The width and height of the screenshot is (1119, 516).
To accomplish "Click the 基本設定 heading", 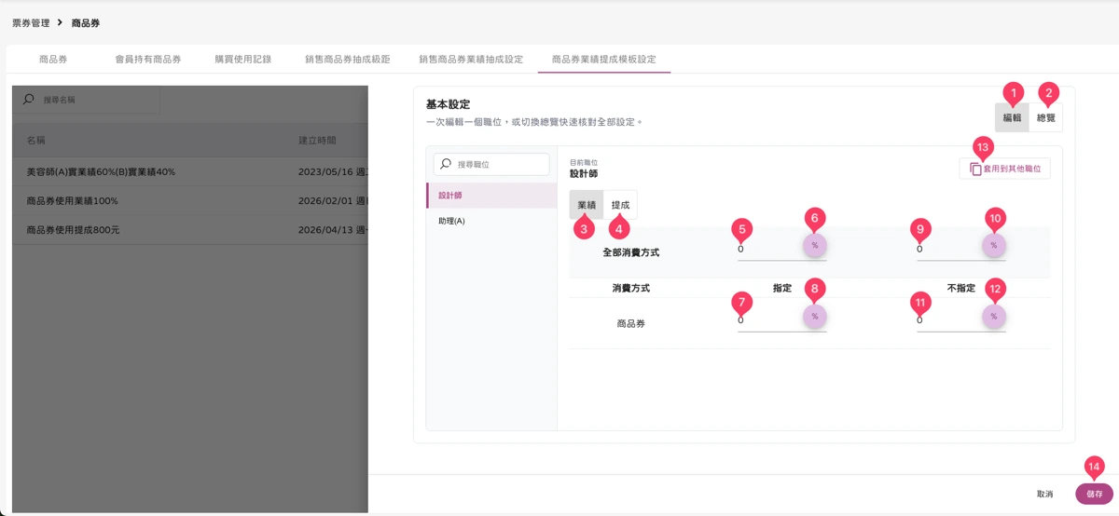I will [x=448, y=104].
